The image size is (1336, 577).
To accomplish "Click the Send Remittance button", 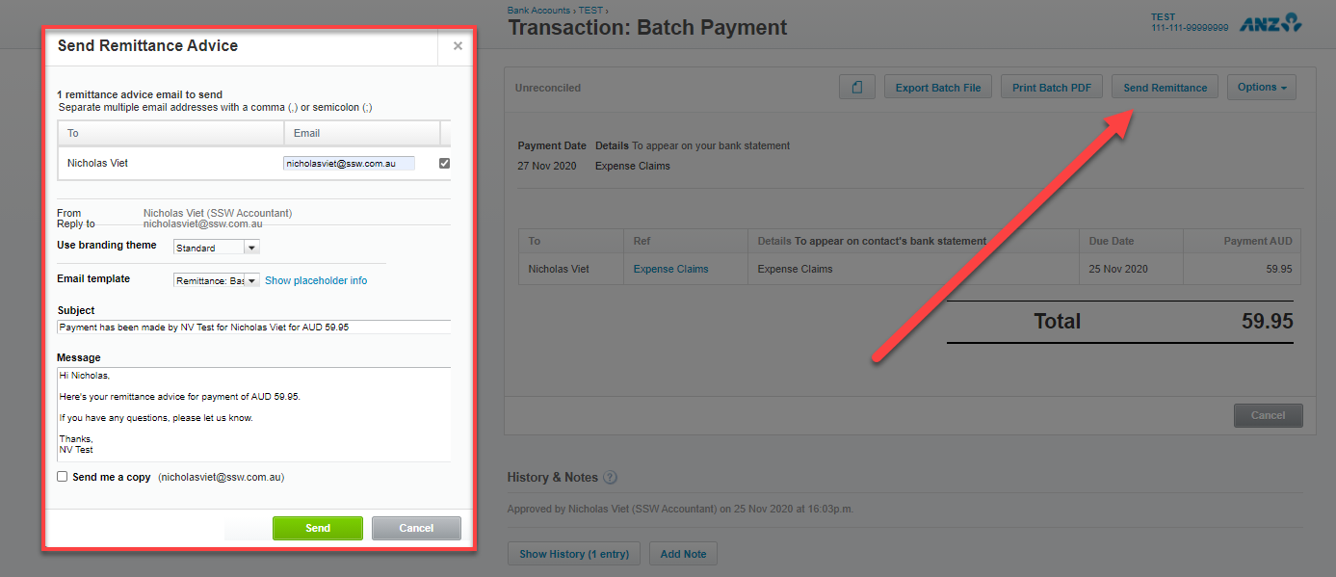I will click(1165, 88).
